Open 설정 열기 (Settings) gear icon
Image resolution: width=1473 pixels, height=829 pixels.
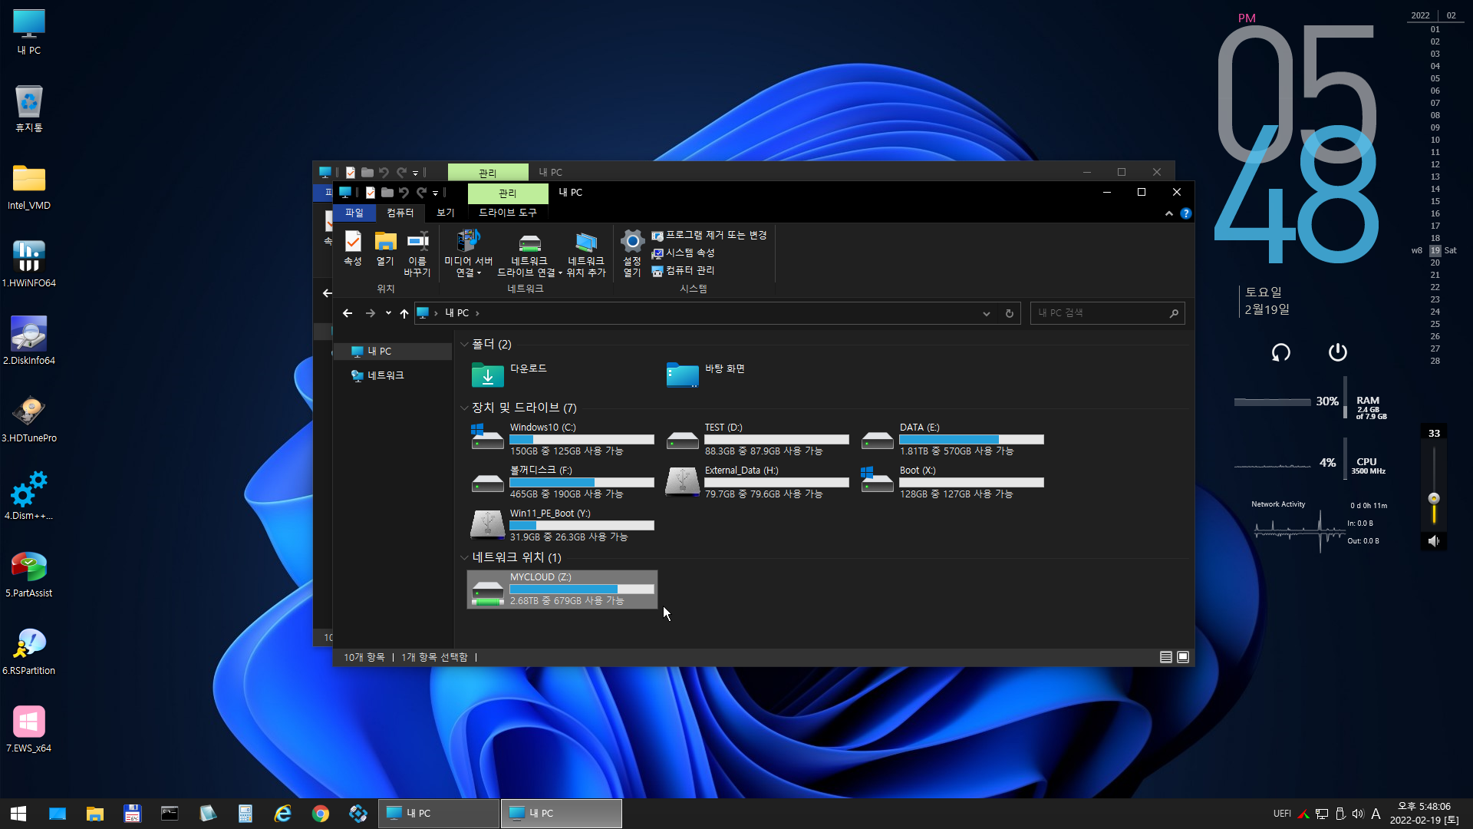[x=632, y=253]
